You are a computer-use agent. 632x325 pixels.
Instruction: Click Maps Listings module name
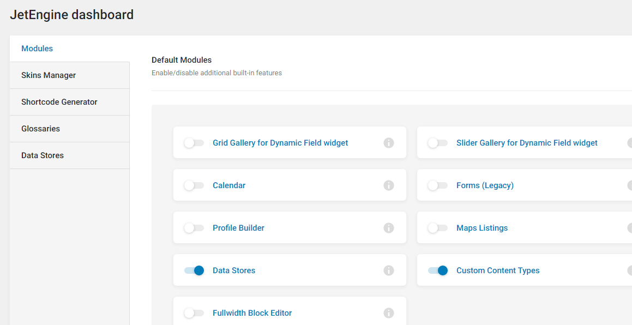point(482,228)
